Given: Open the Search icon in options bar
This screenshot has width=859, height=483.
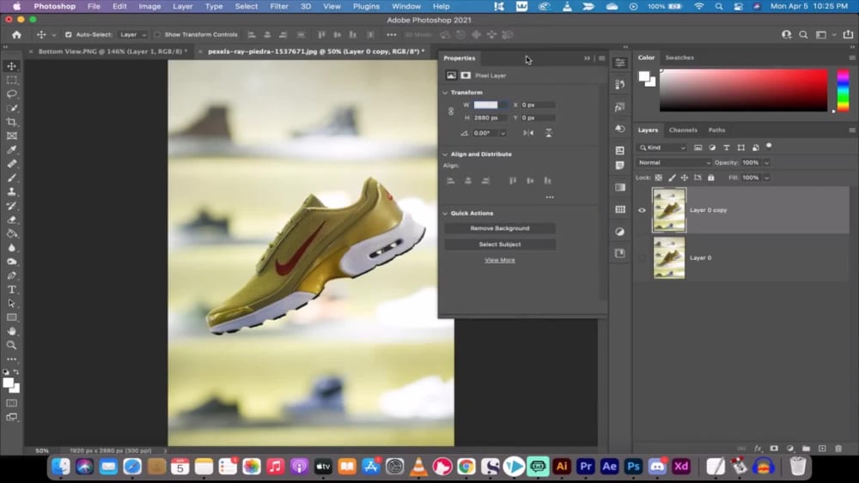Looking at the screenshot, I should pos(803,34).
